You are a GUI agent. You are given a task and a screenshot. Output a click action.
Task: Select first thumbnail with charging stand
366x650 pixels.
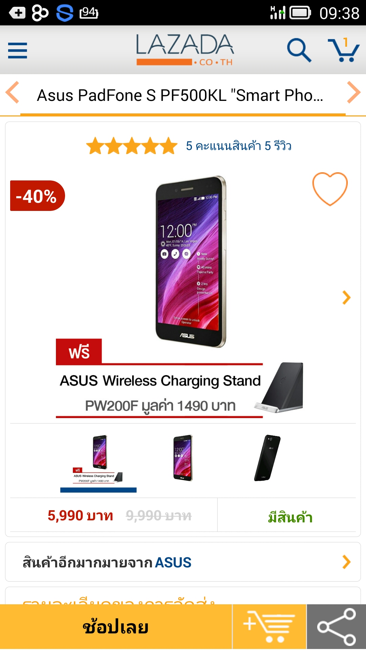tap(98, 460)
